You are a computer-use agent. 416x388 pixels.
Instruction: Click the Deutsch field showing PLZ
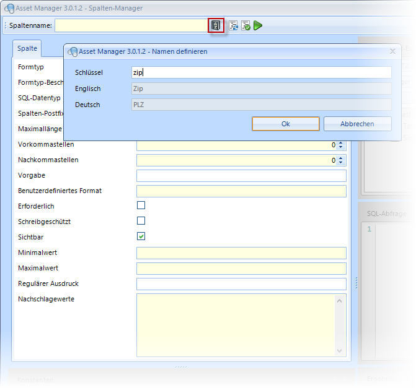click(262, 105)
